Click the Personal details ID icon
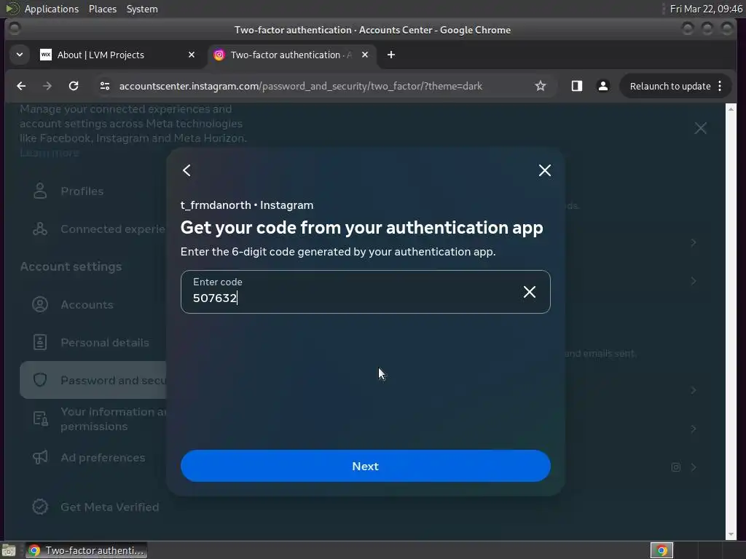746x559 pixels. [40, 343]
